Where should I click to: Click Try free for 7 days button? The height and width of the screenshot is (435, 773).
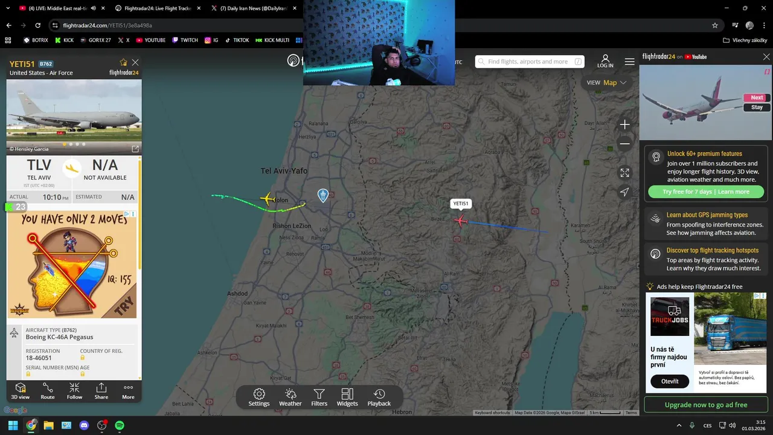point(706,192)
